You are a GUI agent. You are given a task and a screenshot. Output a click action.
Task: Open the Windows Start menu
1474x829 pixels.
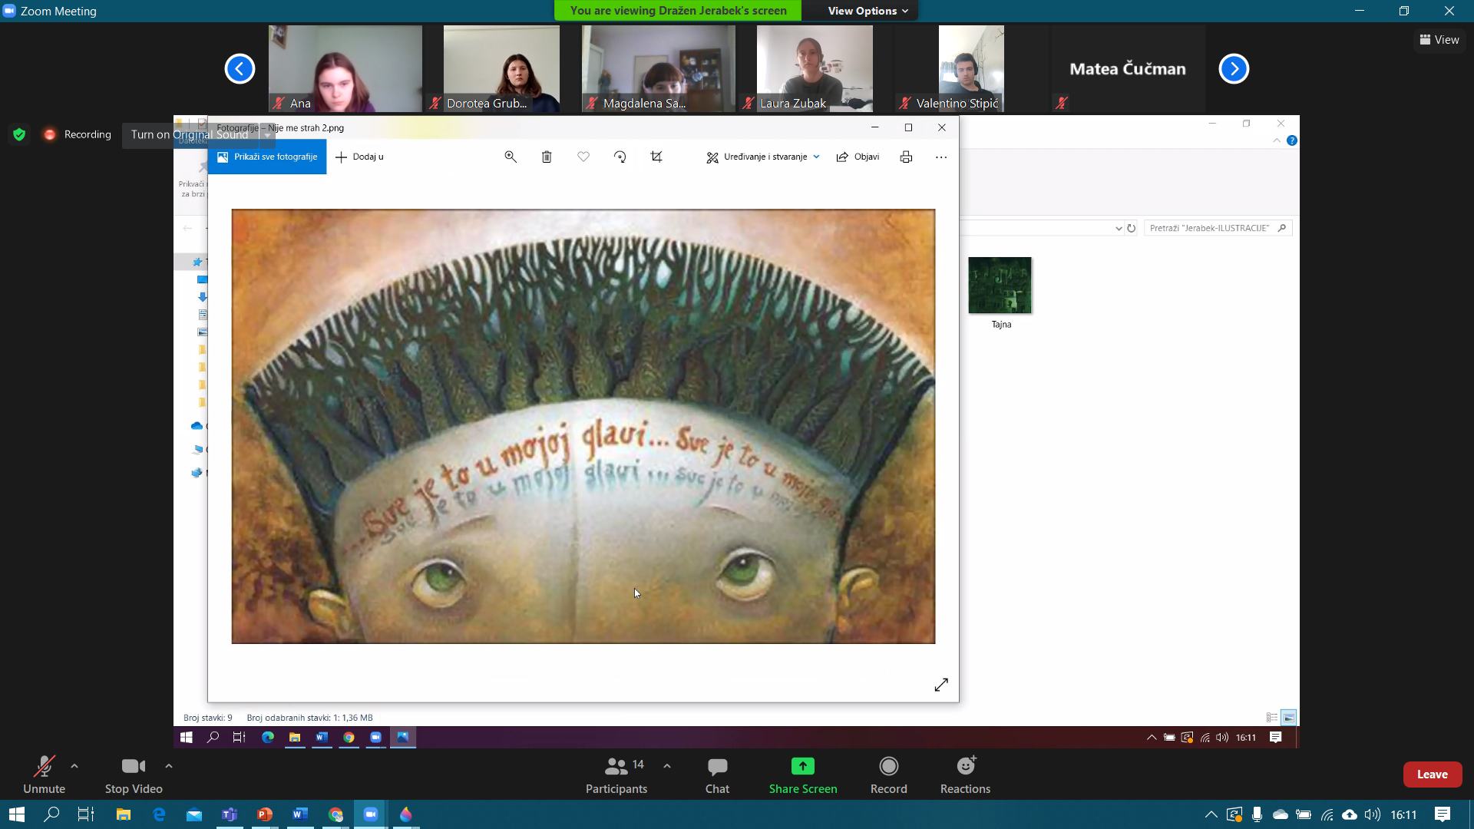17,814
